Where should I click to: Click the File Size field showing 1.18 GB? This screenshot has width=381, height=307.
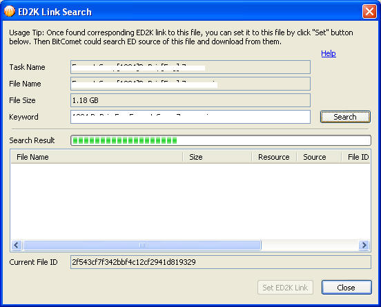190,100
